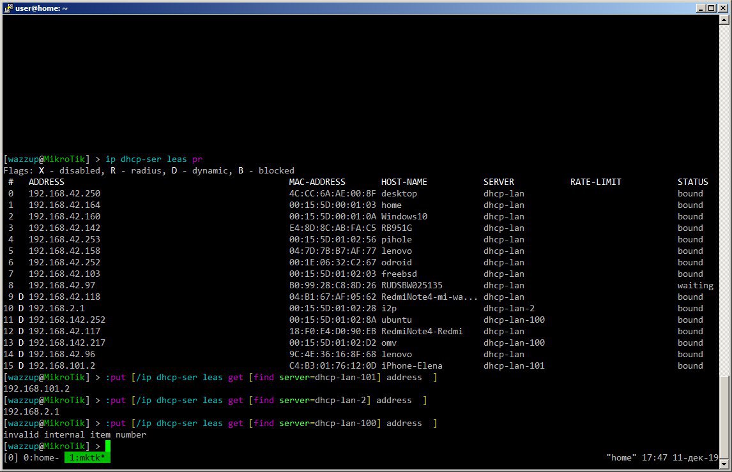Screen dimensions: 732x472
Task: Click address 192.168.142.217
Action: (x=67, y=343)
